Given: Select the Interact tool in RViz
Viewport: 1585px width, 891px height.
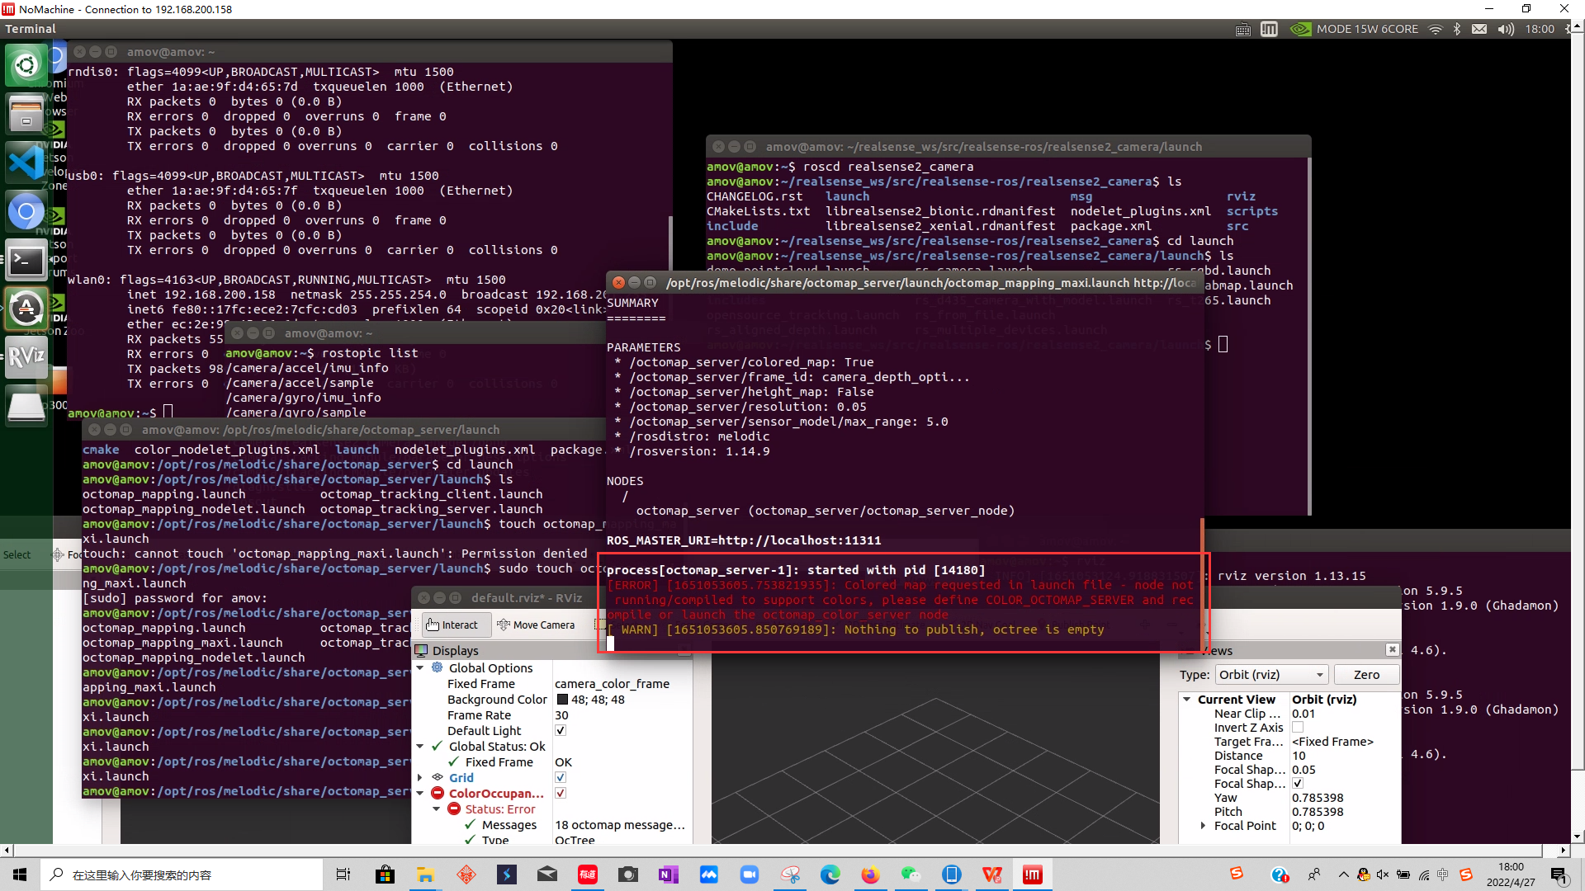Looking at the screenshot, I should (x=452, y=625).
